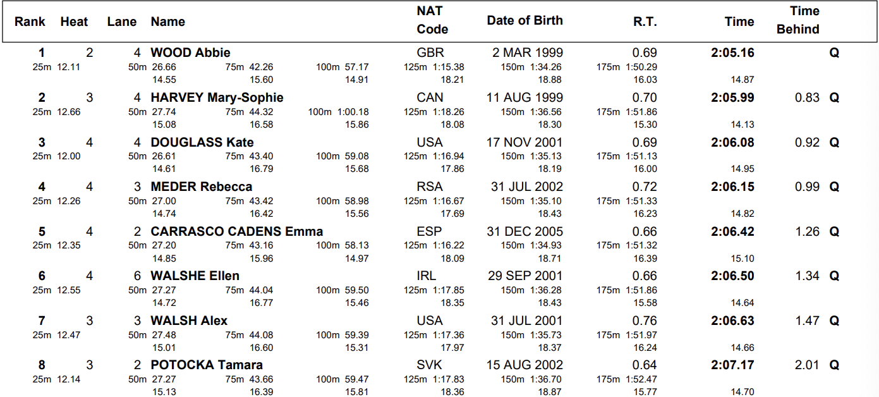Select swimmer name WOOD Abbie
Image resolution: width=879 pixels, height=397 pixels.
click(x=190, y=53)
